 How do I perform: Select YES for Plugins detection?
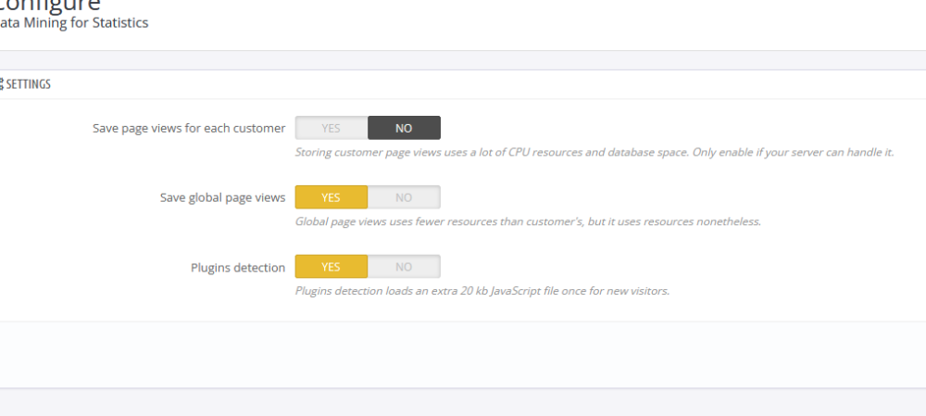pos(332,267)
